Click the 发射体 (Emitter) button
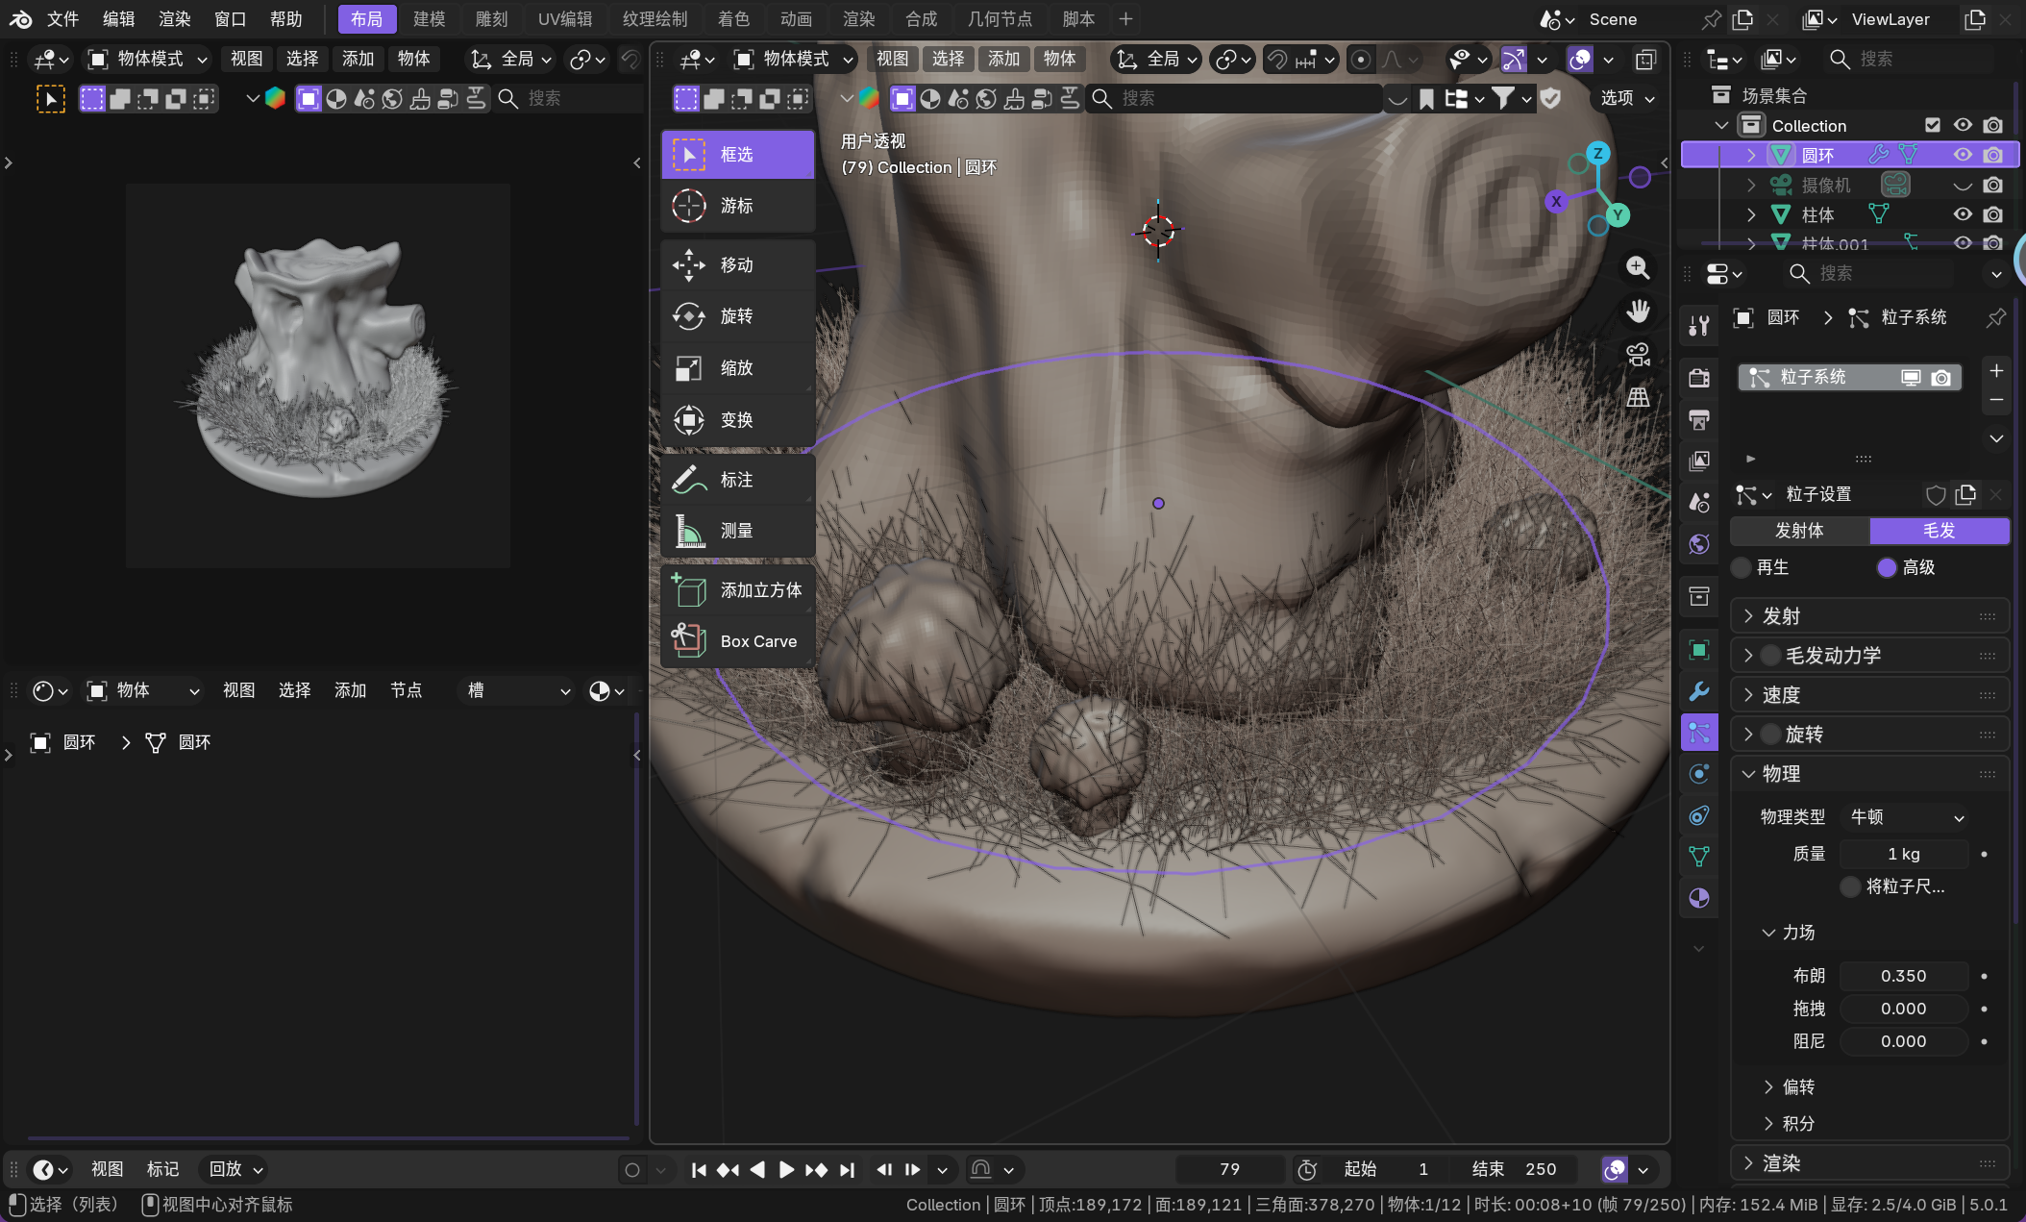Image resolution: width=2026 pixels, height=1222 pixels. click(1799, 531)
